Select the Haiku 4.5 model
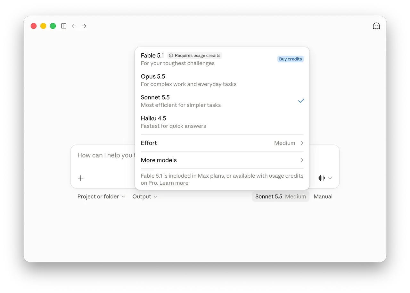 point(222,122)
